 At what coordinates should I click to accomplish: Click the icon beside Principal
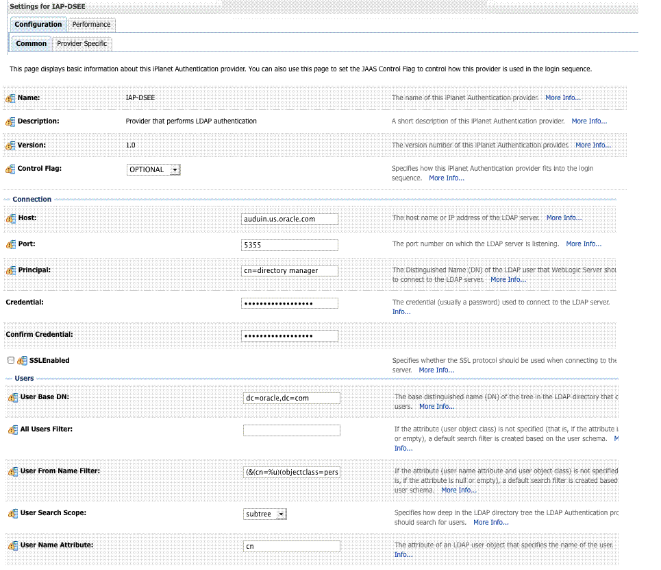(x=12, y=270)
